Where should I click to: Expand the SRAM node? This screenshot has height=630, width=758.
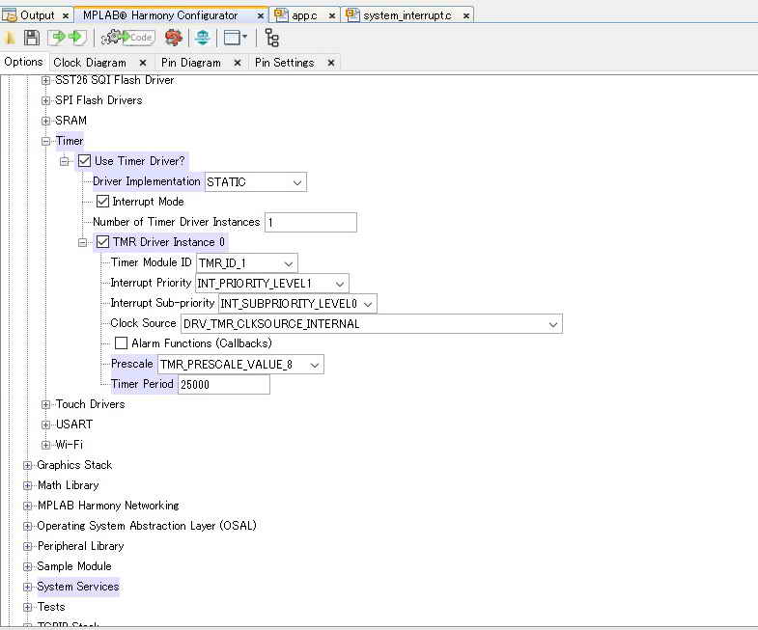click(46, 122)
